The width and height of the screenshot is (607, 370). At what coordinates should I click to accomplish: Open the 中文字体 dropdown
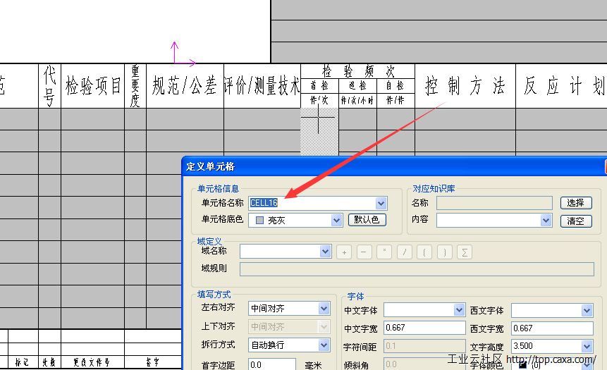click(459, 309)
